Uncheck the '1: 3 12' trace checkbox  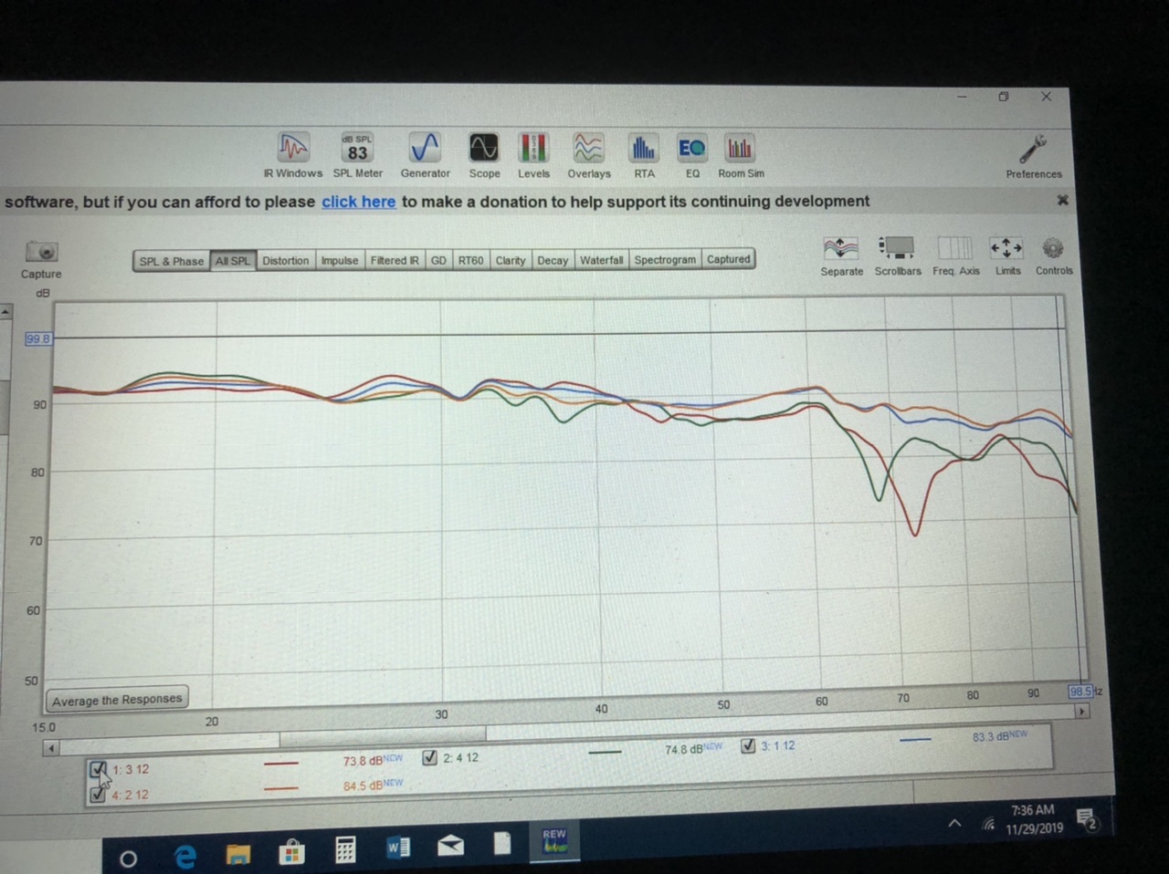coord(99,769)
